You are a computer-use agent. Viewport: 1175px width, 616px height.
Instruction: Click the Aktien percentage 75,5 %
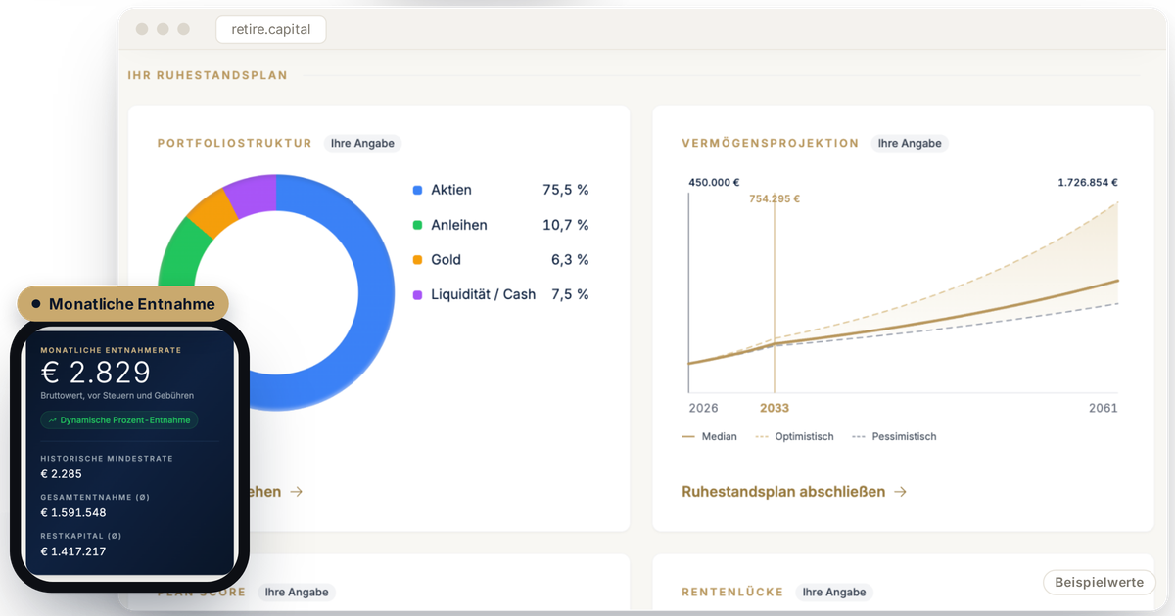566,190
